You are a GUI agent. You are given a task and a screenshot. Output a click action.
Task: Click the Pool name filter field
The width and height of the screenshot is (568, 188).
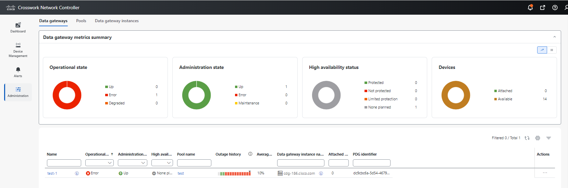click(194, 163)
